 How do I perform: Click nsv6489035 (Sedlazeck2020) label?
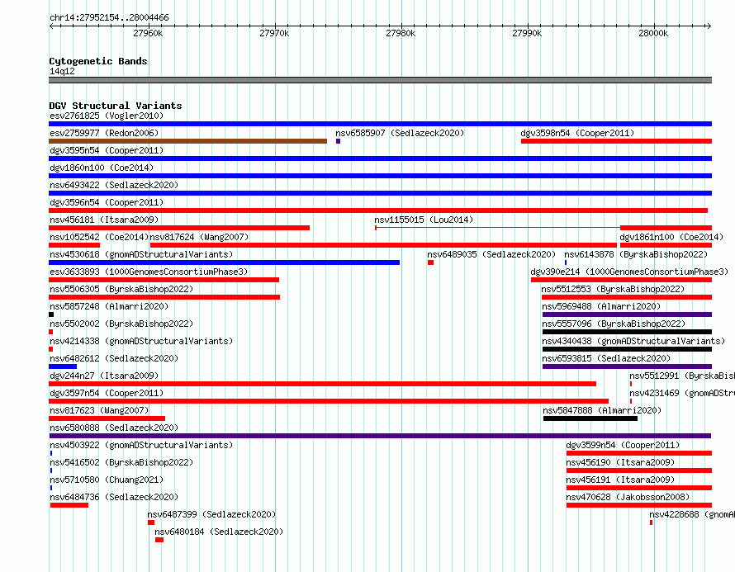[491, 254]
